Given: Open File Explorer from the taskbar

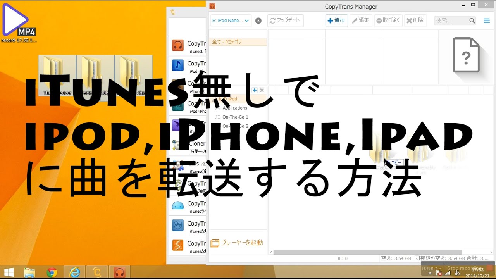Looking at the screenshot, I should (29, 273).
